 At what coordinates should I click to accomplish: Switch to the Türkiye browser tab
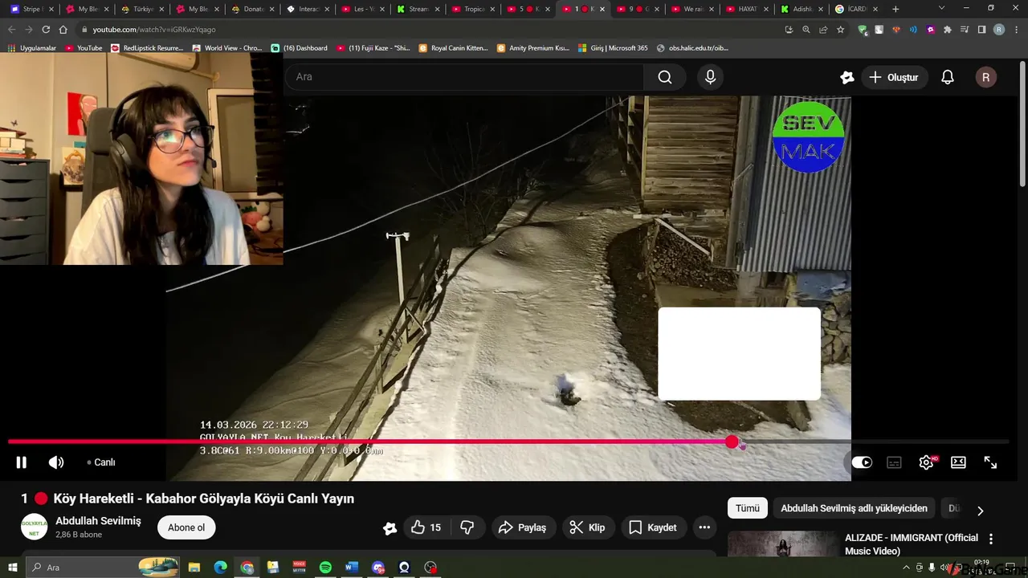(143, 9)
